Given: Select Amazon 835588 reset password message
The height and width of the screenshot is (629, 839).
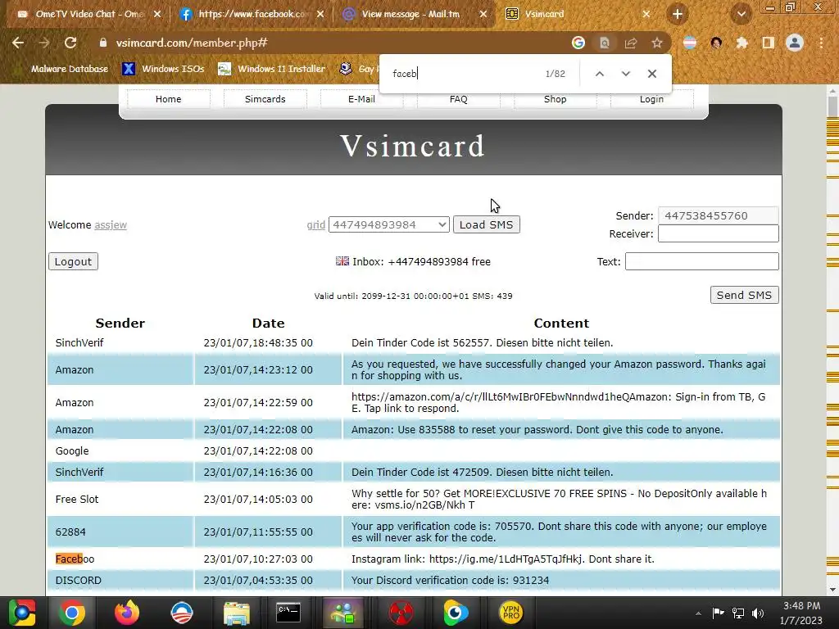Looking at the screenshot, I should click(537, 429).
